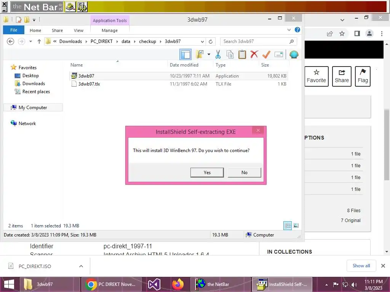Click the Rename toolbar icon

278,54
